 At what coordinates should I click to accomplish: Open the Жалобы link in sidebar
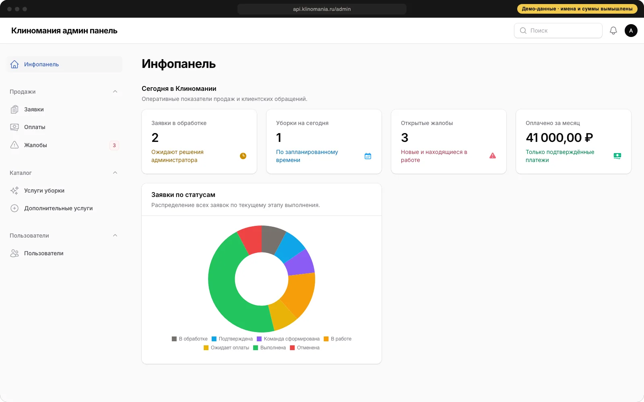(x=64, y=145)
